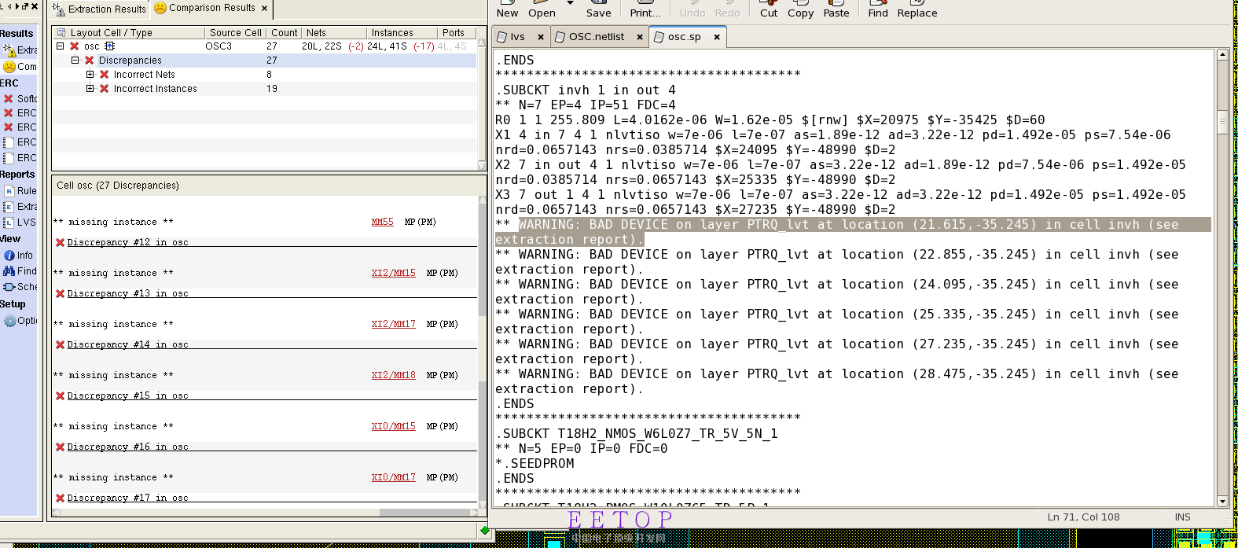
Task: Click the Undo toolbar button
Action: (692, 9)
